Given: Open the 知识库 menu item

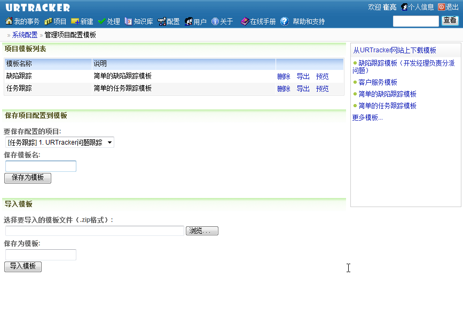Looking at the screenshot, I should pyautogui.click(x=143, y=21).
